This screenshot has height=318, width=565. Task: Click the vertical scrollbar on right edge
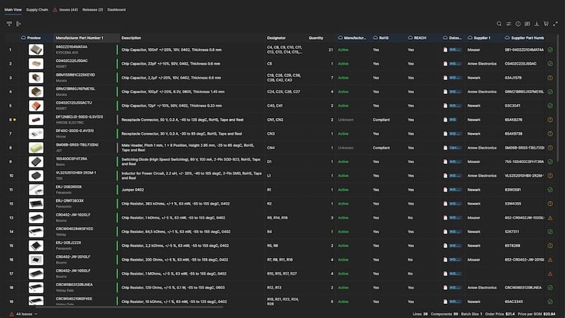(558, 98)
